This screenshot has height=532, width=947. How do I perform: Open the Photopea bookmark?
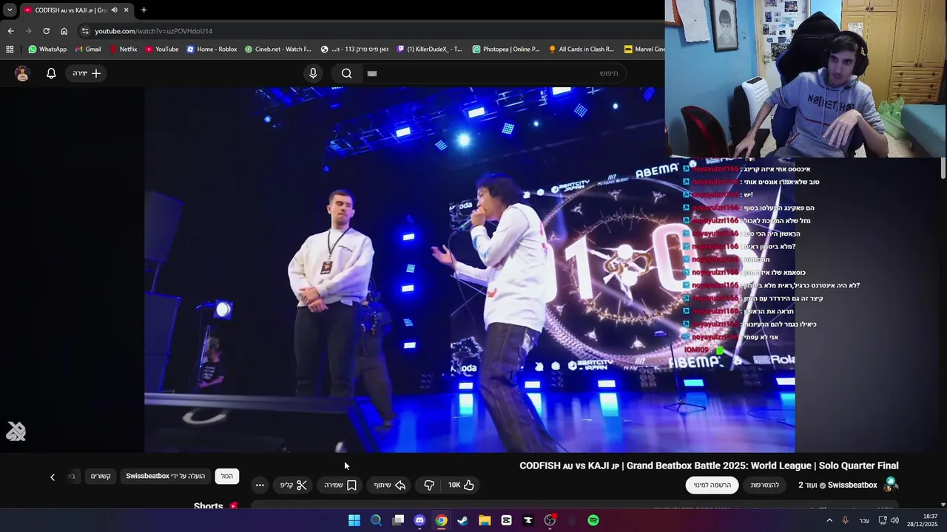click(506, 50)
